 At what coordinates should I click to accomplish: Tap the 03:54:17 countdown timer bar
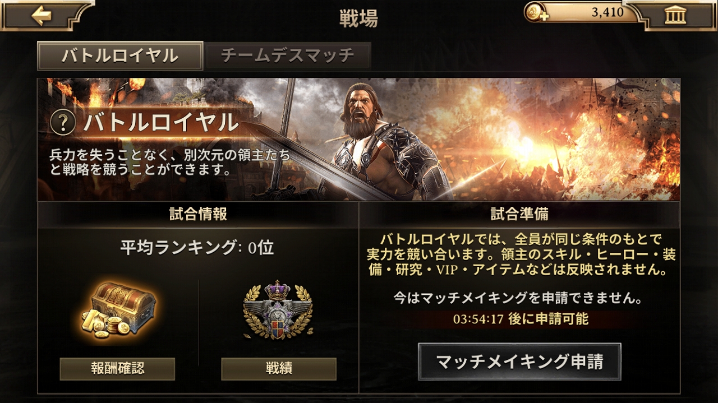point(519,319)
